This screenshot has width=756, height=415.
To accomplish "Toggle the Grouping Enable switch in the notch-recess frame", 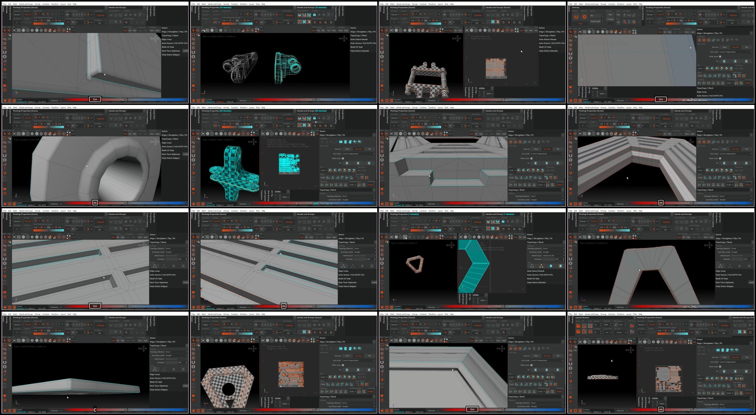I will pyautogui.click(x=560, y=185).
